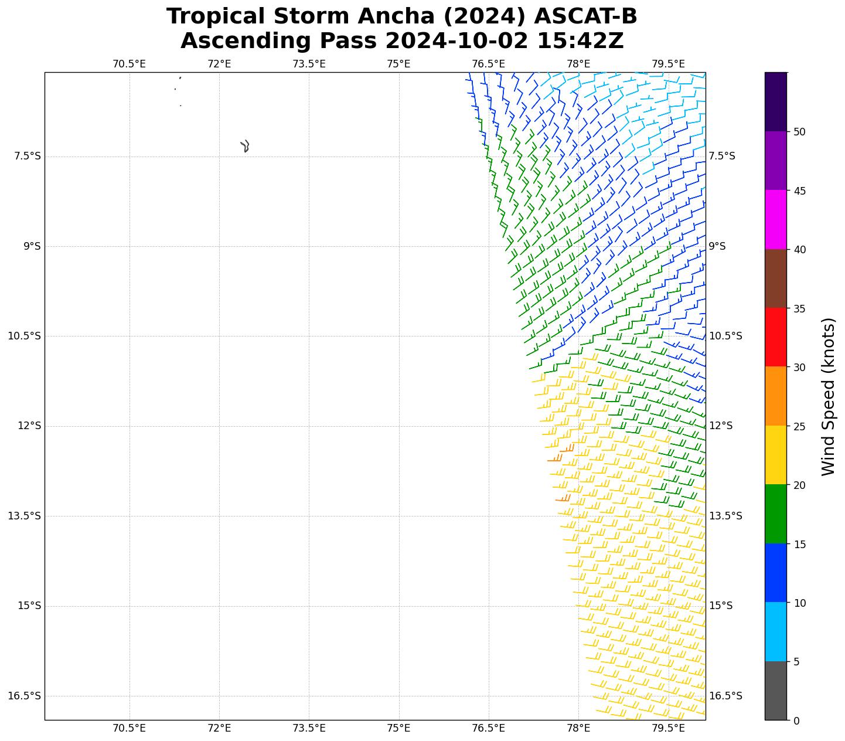Click the colorbar tick label 50
845x741 pixels.
[799, 132]
